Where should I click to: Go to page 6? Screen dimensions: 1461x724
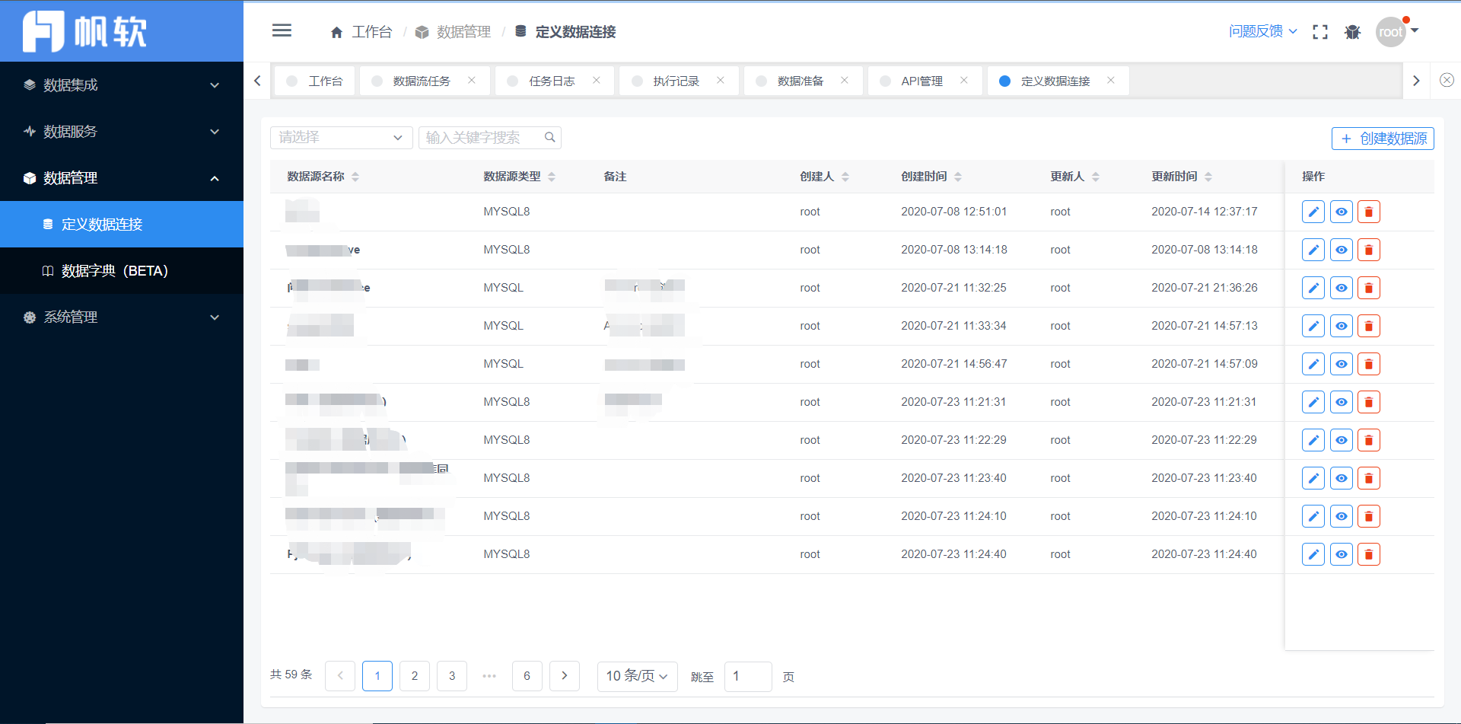[527, 676]
